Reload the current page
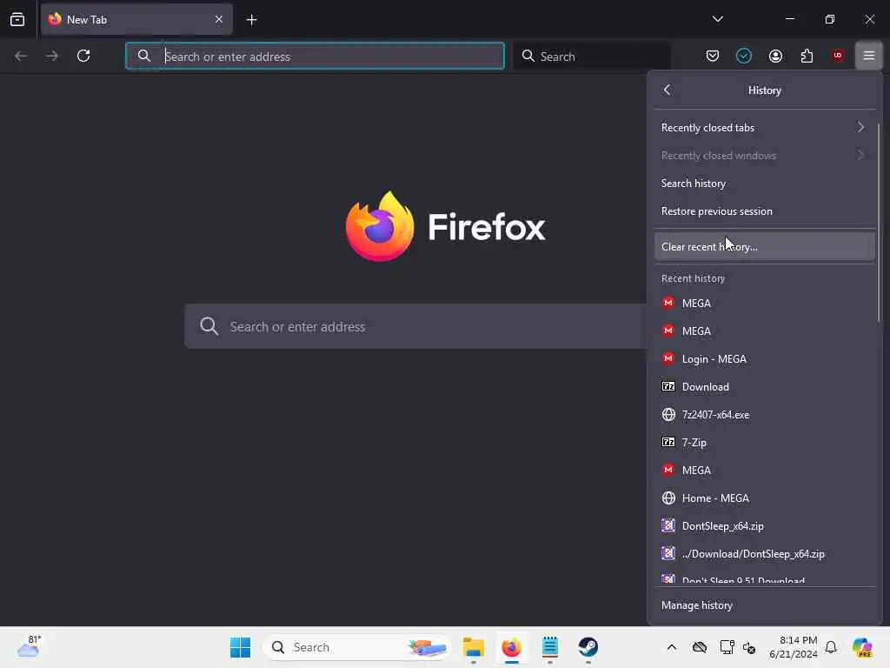The width and height of the screenshot is (890, 668). 83,56
